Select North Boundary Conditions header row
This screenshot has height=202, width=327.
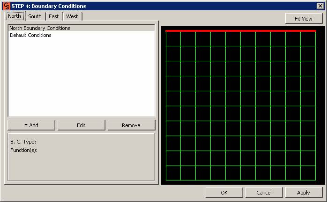(x=82, y=28)
